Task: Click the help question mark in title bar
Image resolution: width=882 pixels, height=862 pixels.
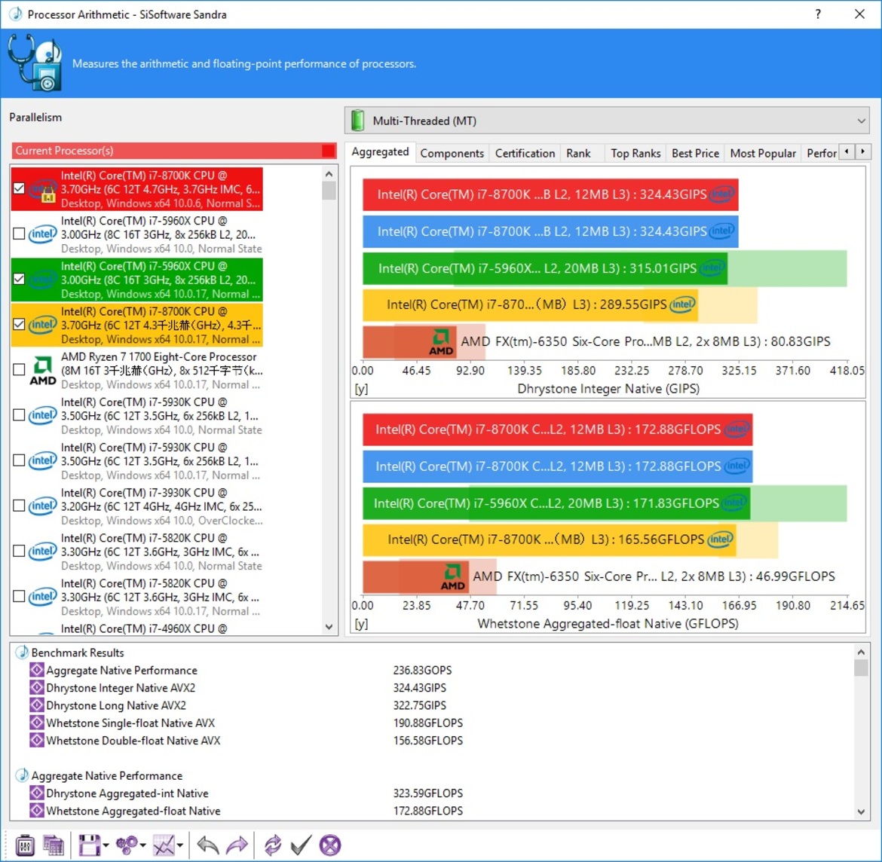Action: (x=818, y=14)
